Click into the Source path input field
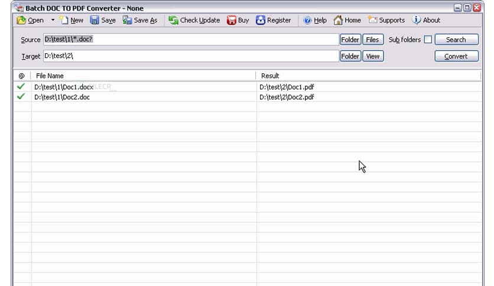 pos(191,40)
